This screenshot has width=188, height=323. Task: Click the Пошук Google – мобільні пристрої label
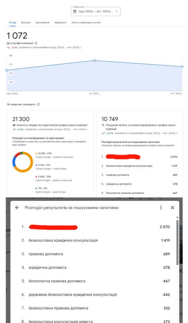[x=54, y=157]
